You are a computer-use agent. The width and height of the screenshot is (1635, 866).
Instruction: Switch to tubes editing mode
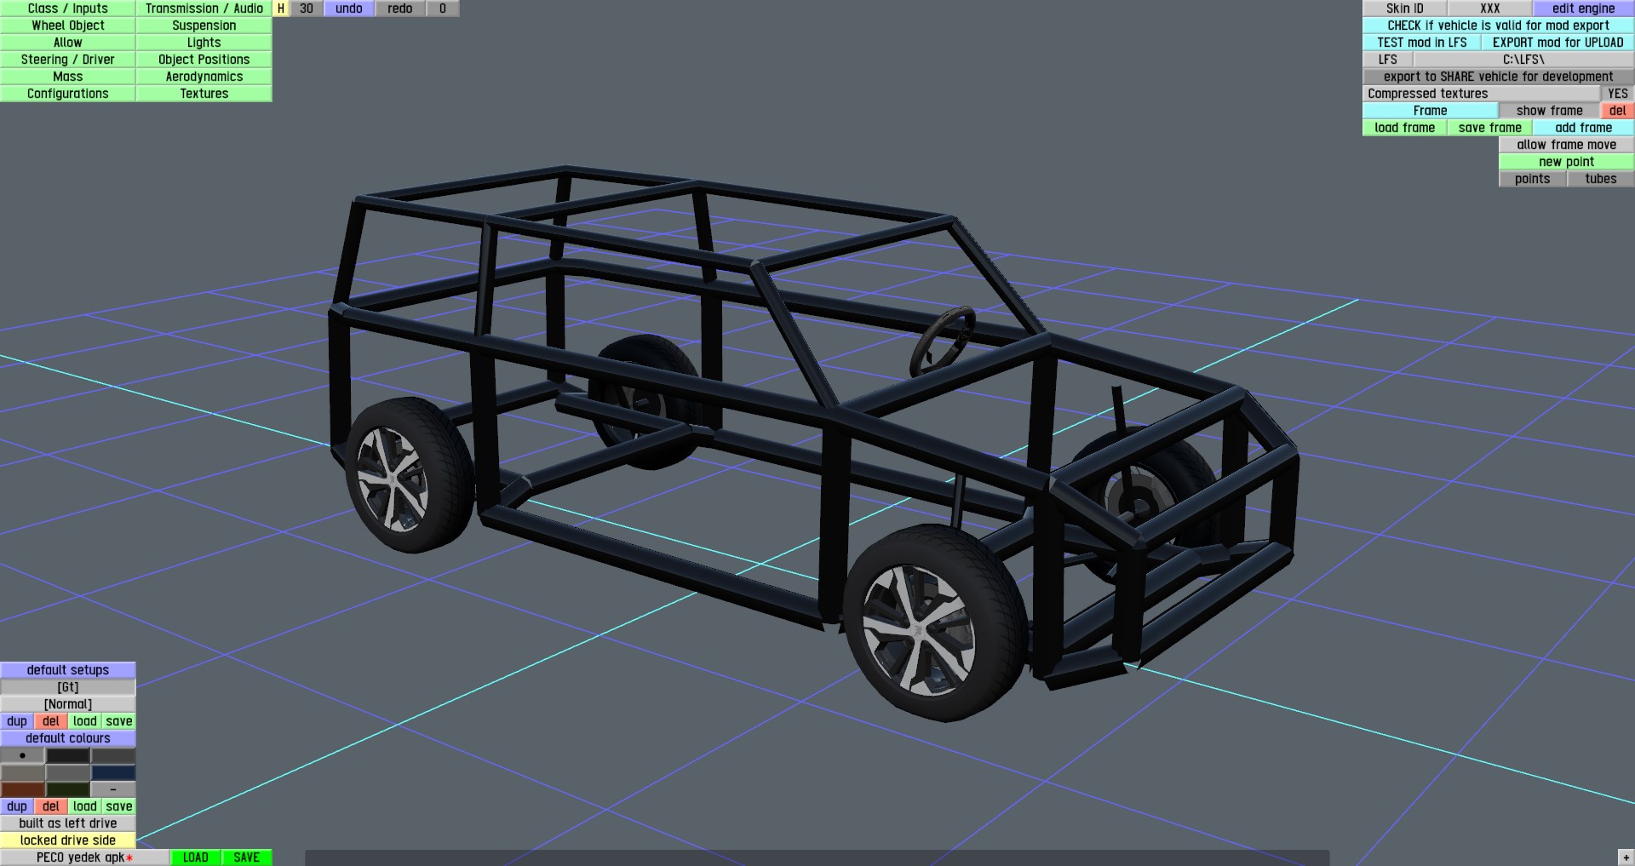click(x=1601, y=179)
